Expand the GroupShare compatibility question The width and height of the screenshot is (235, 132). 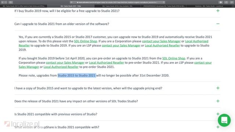point(218,127)
